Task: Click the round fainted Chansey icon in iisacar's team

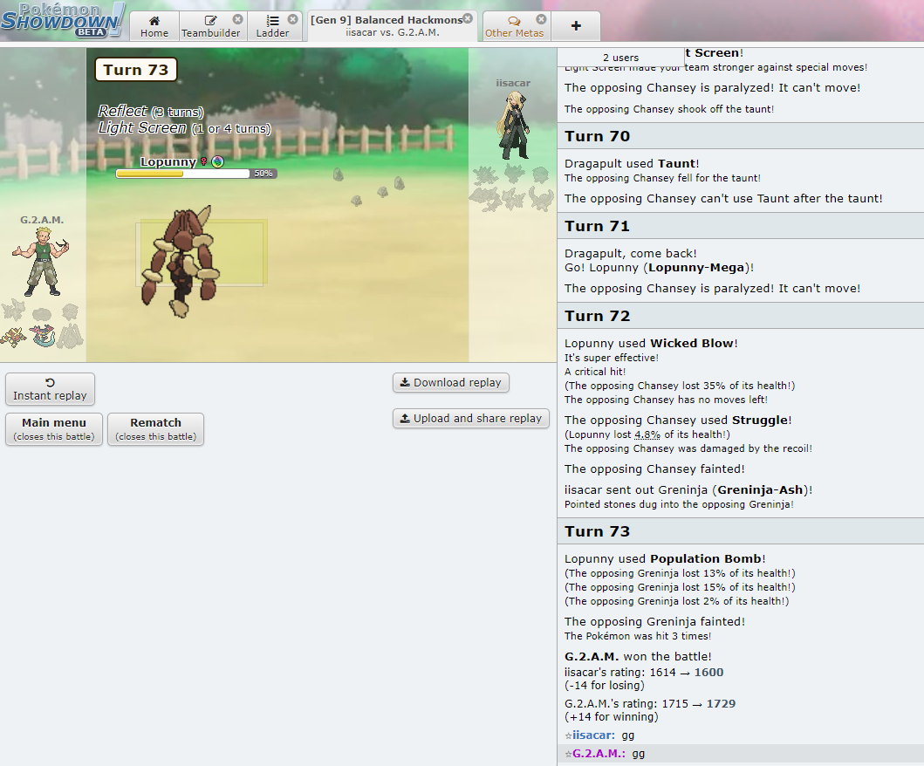Action: [540, 174]
